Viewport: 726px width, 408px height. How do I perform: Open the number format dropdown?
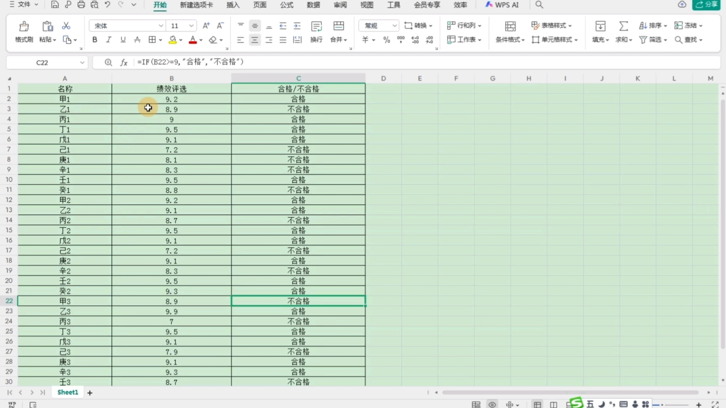point(394,26)
